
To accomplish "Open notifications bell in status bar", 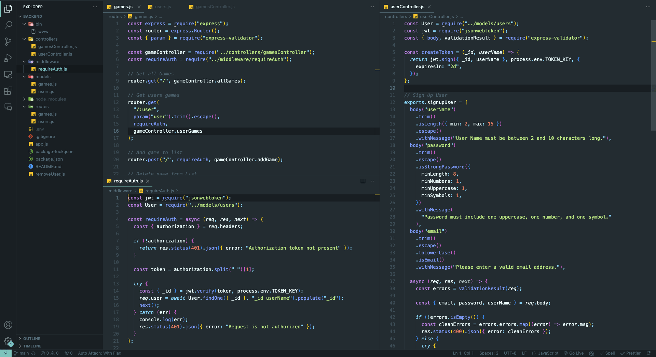I will click(x=648, y=353).
